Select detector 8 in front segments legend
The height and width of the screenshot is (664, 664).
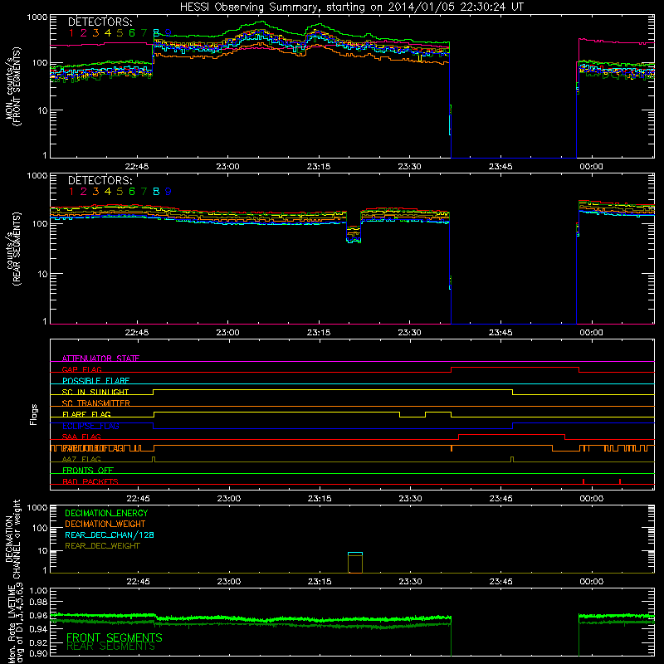point(156,33)
